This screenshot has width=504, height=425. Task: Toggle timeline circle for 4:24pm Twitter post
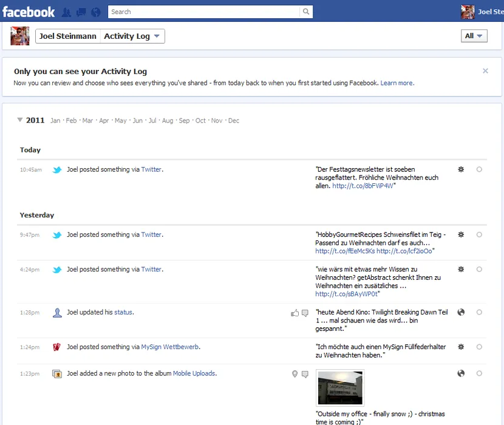(479, 270)
